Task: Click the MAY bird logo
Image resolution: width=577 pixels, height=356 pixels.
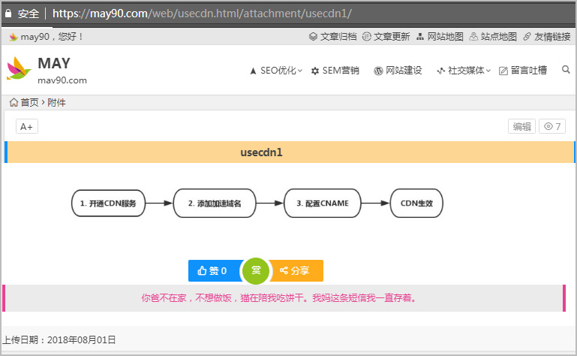Action: [x=20, y=69]
